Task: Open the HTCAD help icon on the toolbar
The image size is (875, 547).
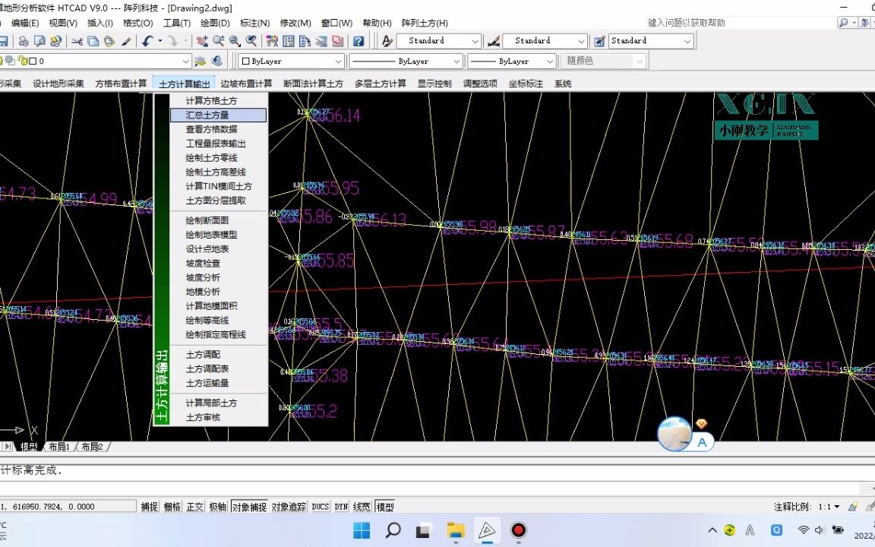Action: coord(358,41)
